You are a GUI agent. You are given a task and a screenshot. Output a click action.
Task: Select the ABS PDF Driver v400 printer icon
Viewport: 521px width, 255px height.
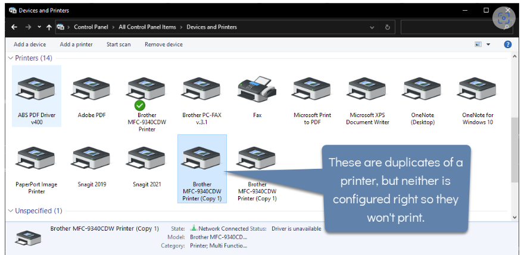tap(36, 89)
